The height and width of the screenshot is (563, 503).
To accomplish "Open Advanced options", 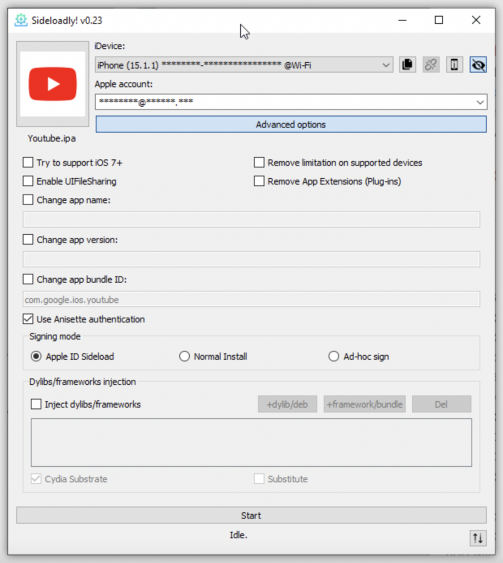I will [x=291, y=124].
